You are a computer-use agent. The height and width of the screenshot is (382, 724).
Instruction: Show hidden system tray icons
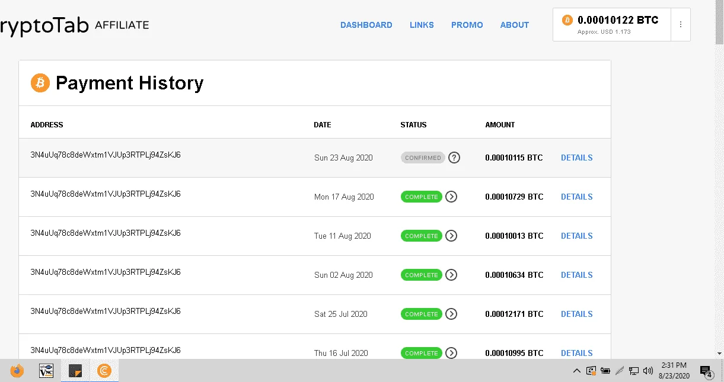pyautogui.click(x=576, y=371)
